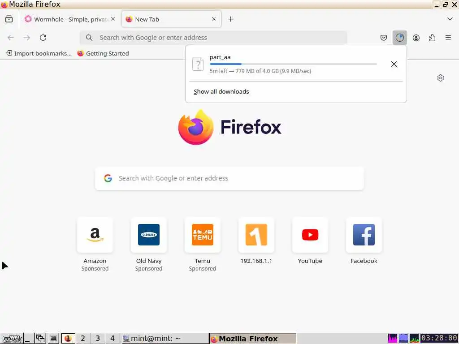
Task: Go back one page
Action: [x=11, y=38]
